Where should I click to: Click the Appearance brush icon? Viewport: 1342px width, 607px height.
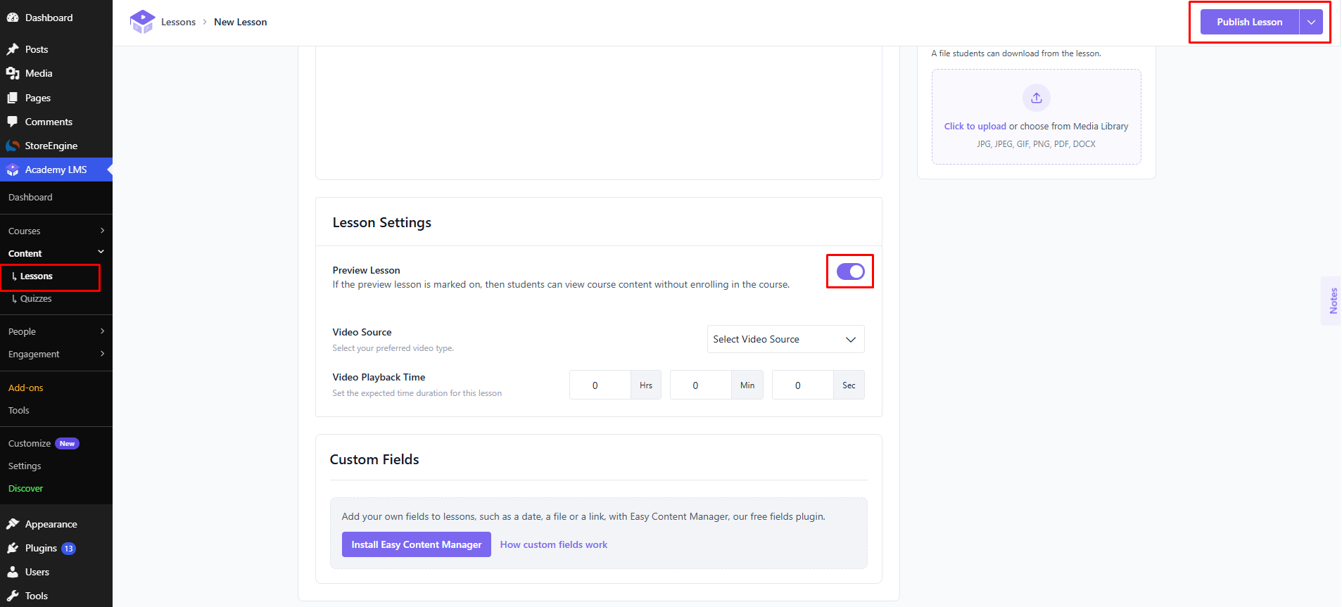(13, 524)
